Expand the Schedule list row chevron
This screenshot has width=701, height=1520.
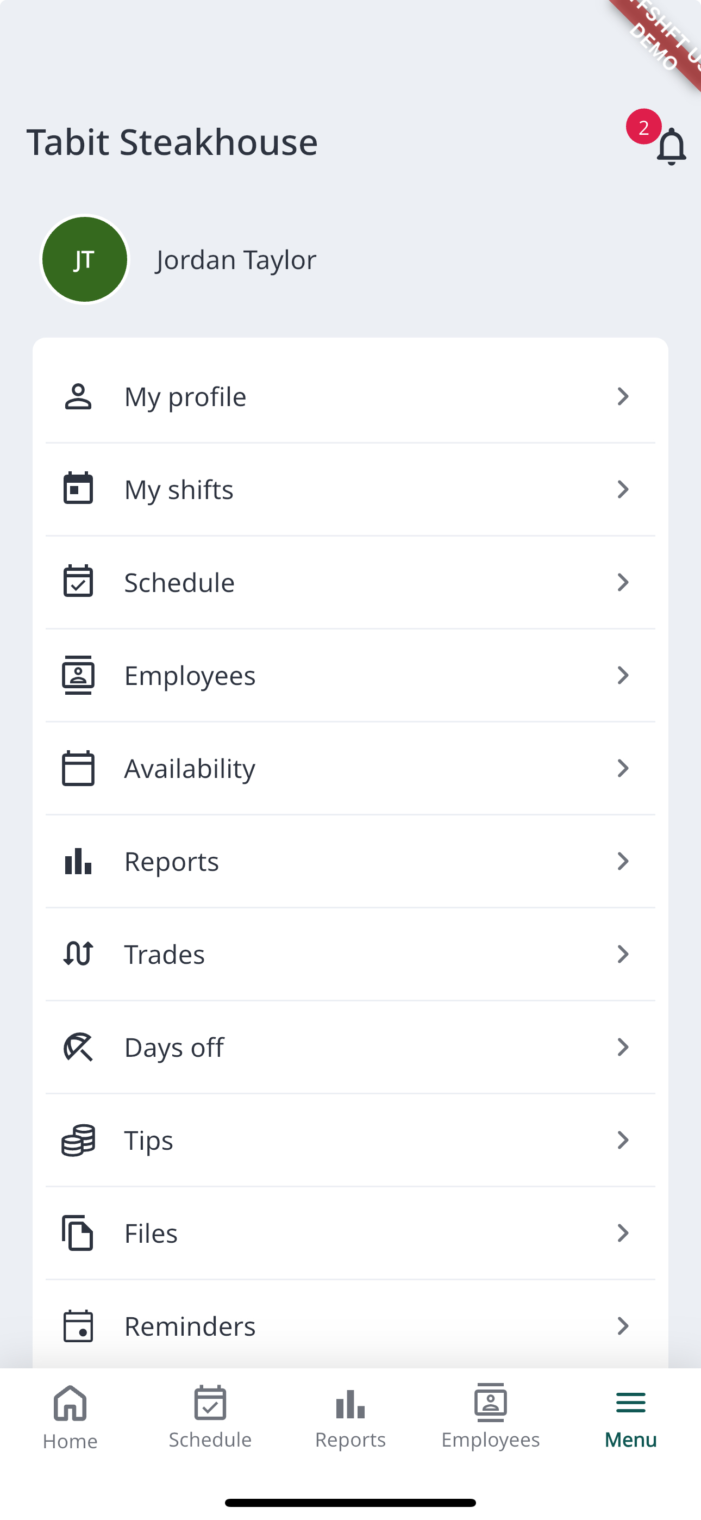pos(623,582)
